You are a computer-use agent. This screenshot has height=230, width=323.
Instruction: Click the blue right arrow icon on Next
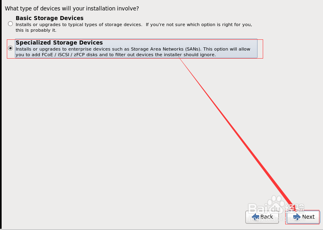click(x=297, y=217)
